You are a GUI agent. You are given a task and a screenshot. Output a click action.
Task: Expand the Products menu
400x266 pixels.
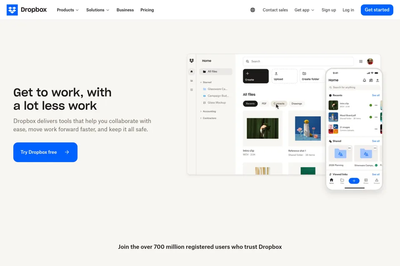click(x=67, y=10)
